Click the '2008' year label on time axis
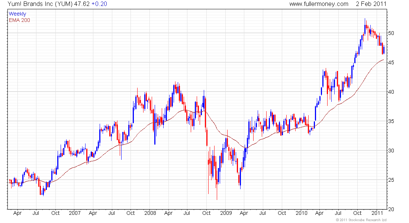The image size is (409, 223). [150, 213]
